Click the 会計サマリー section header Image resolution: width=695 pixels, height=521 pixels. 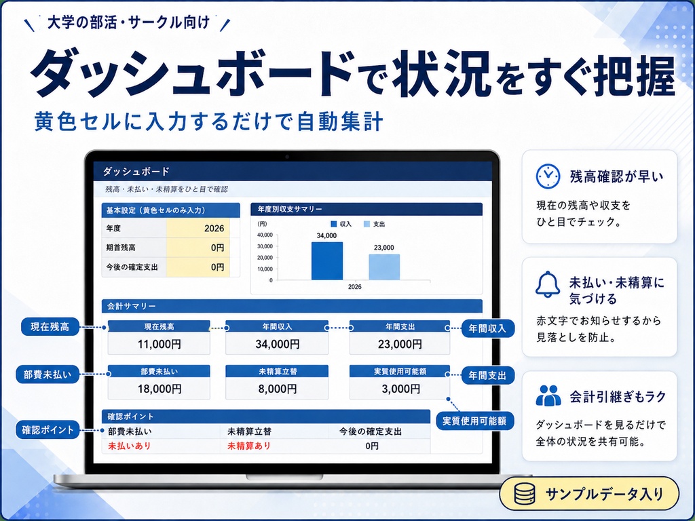[292, 306]
